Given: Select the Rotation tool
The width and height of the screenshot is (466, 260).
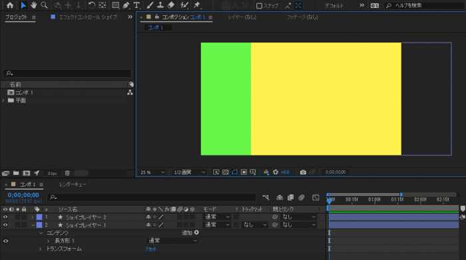Looking at the screenshot, I should click(92, 5).
